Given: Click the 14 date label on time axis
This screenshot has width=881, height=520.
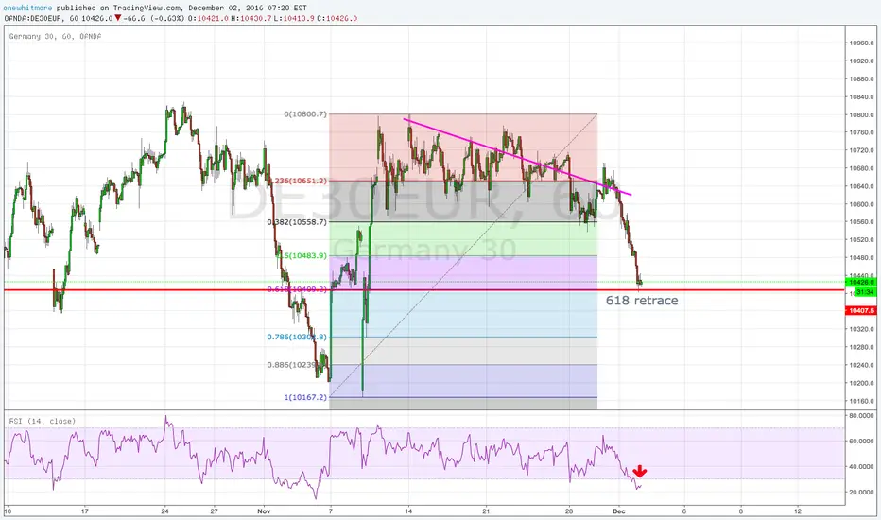Looking at the screenshot, I should (x=408, y=511).
